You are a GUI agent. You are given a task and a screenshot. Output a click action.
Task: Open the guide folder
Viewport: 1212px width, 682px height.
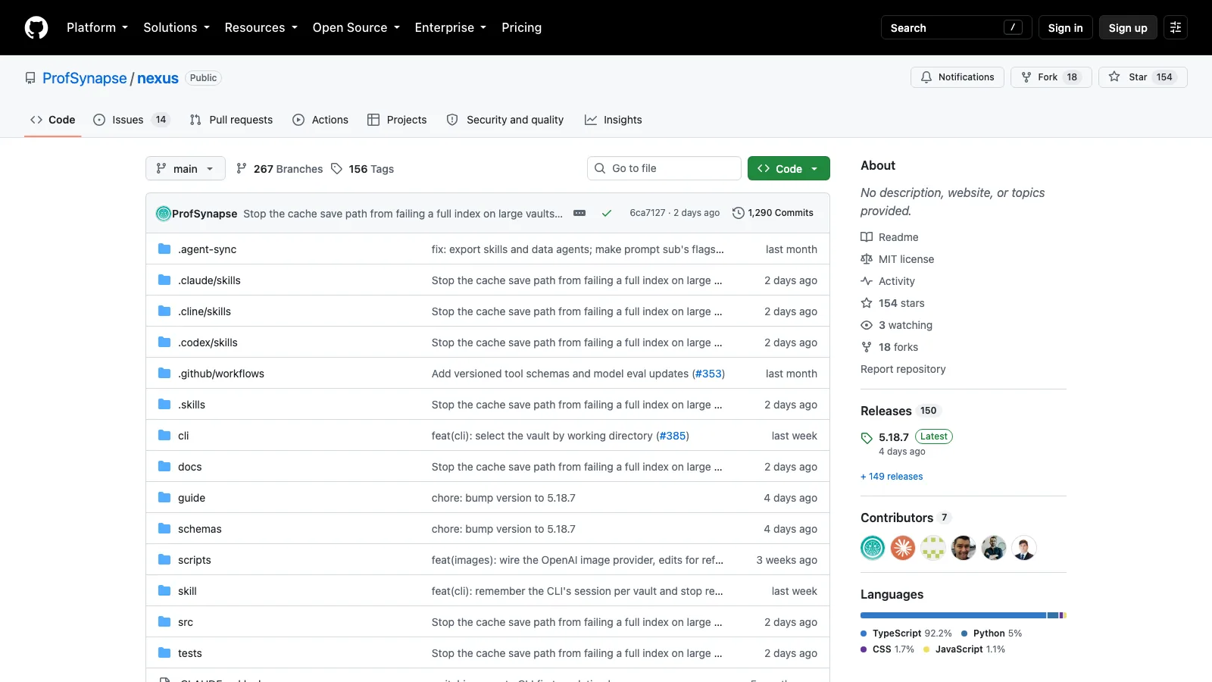(192, 498)
